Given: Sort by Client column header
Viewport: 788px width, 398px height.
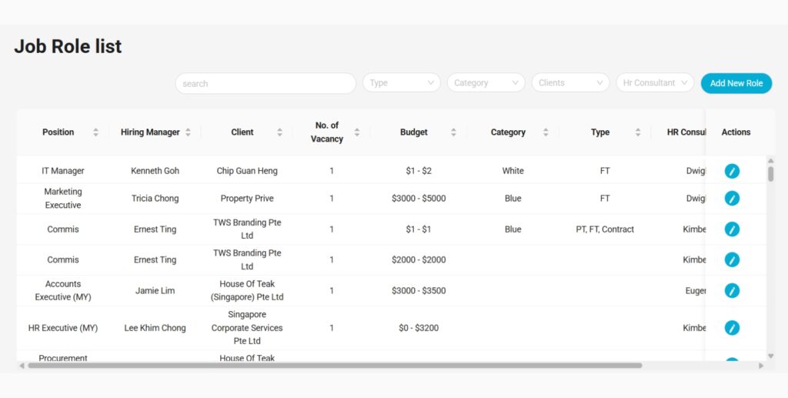Looking at the screenshot, I should (x=280, y=132).
